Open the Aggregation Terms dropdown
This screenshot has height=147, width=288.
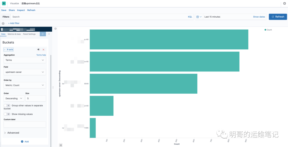(x=25, y=60)
